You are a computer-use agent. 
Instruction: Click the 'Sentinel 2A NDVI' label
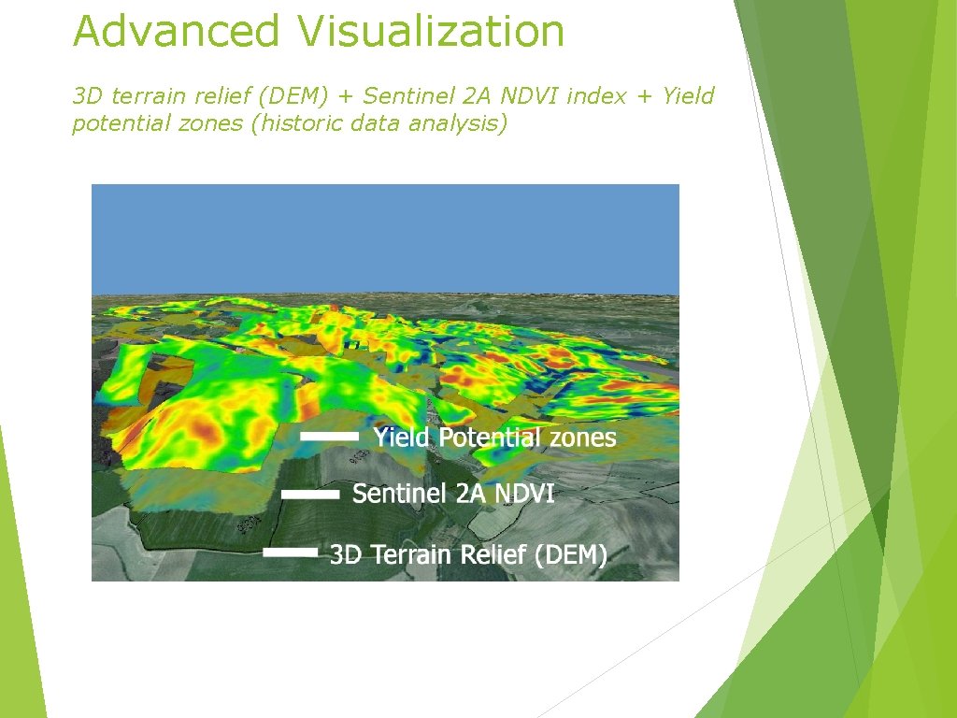pyautogui.click(x=453, y=494)
